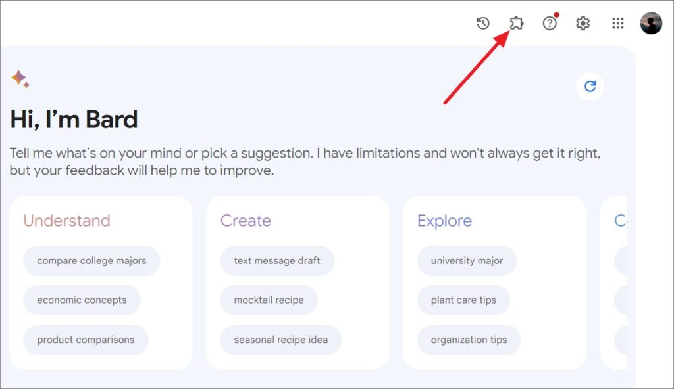Click the account profile picture
Image resolution: width=674 pixels, height=389 pixels.
click(x=651, y=23)
